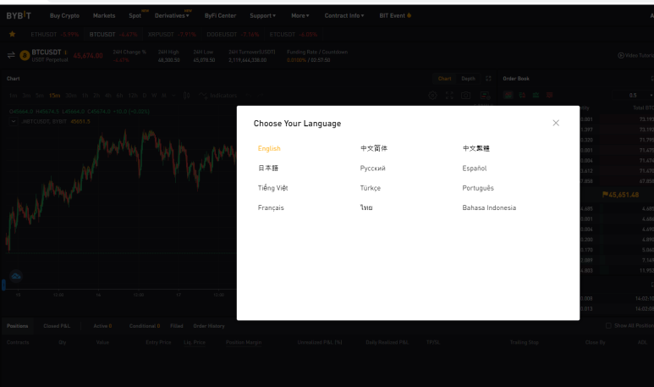The height and width of the screenshot is (387, 654).
Task: Show sell orders only in order book
Action: pos(550,95)
